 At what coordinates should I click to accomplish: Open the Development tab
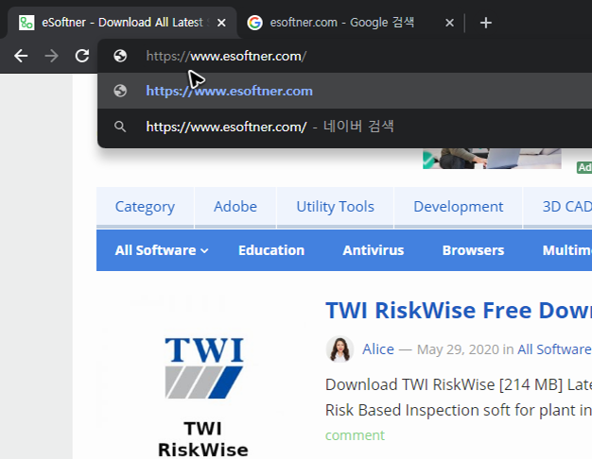458,207
